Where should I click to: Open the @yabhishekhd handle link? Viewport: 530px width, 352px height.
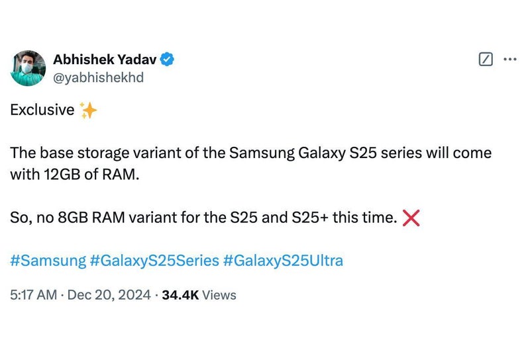[98, 77]
